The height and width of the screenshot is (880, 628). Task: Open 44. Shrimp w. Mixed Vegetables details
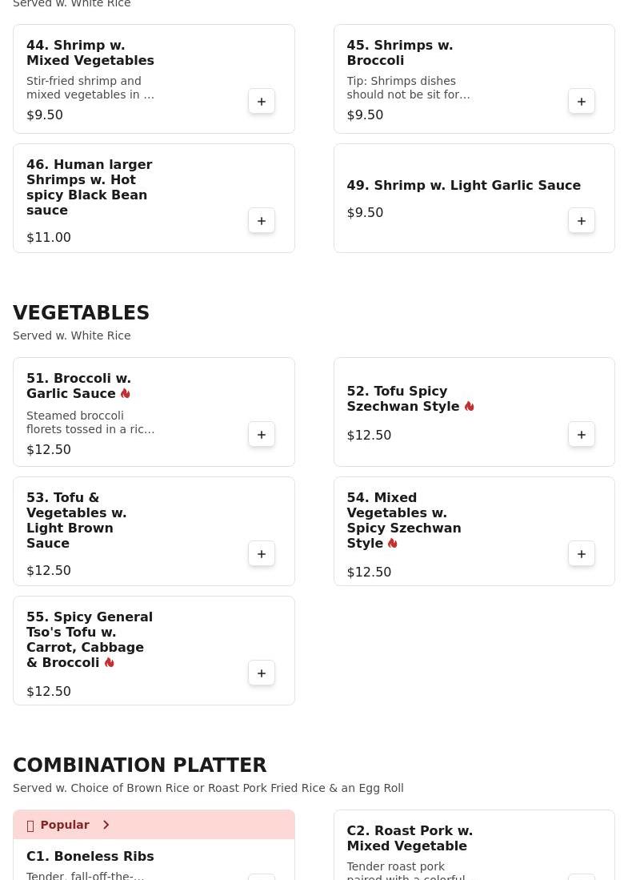point(90,53)
